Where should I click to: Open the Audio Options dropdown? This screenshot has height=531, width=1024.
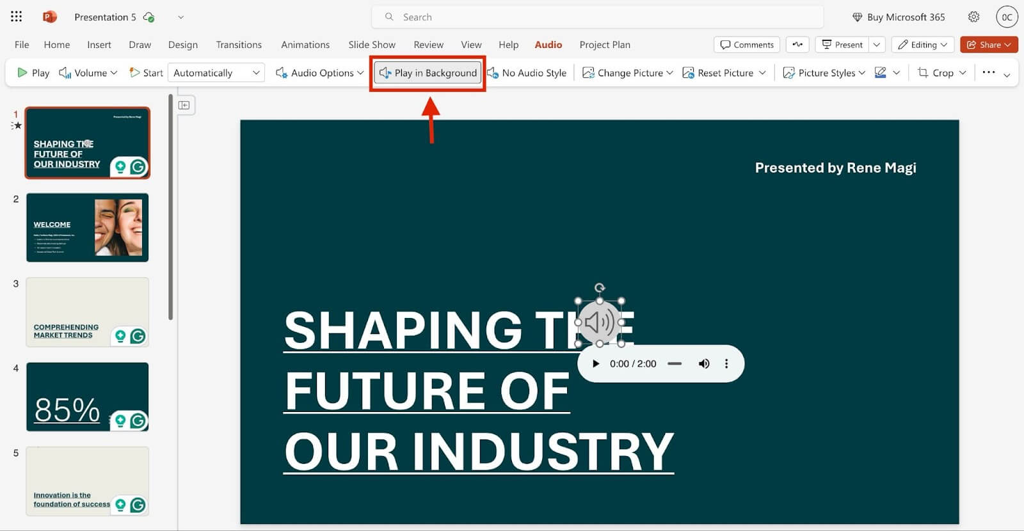[319, 73]
